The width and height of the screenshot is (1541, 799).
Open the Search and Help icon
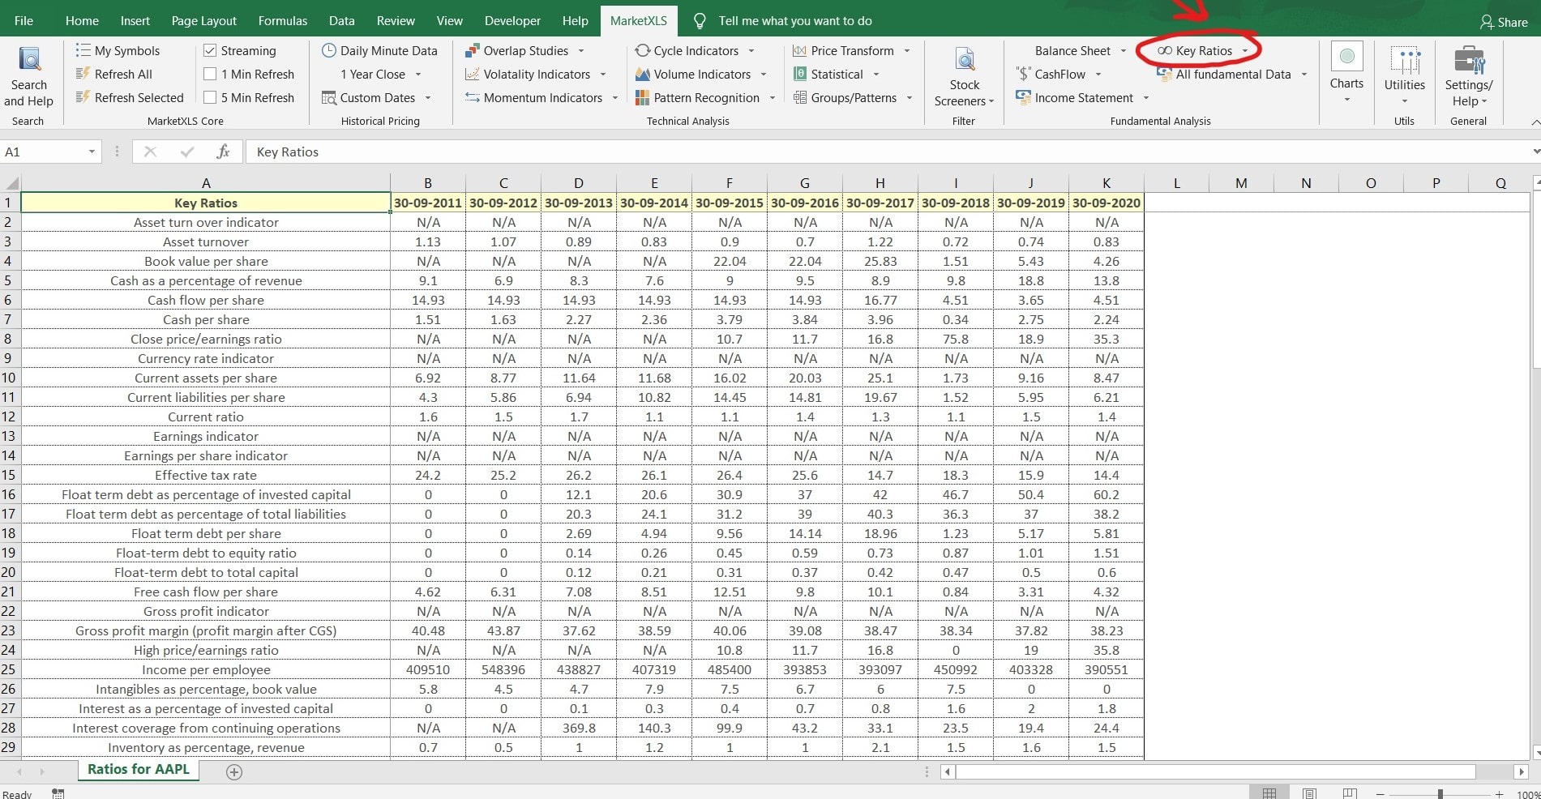29,59
